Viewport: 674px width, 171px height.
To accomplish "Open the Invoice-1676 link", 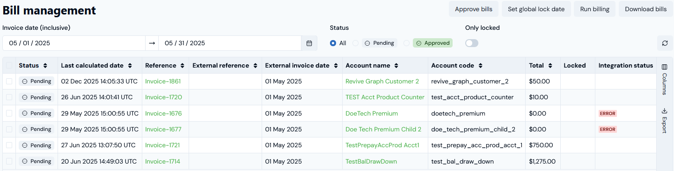I will click(x=163, y=113).
